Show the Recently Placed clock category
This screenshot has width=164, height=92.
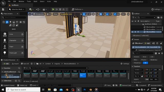tap(4, 22)
